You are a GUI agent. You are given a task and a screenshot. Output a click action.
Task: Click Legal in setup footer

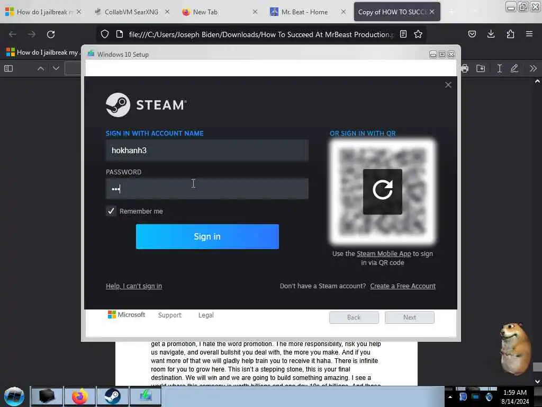[206, 315]
